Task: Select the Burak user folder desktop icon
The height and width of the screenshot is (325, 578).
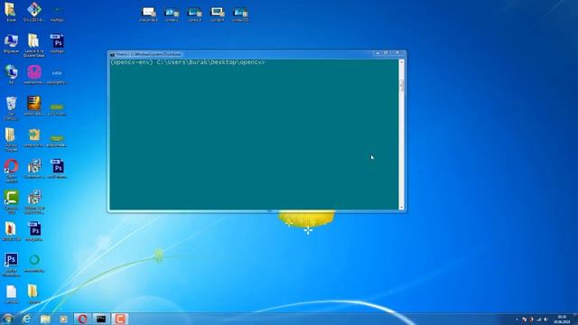Action: coord(11,12)
